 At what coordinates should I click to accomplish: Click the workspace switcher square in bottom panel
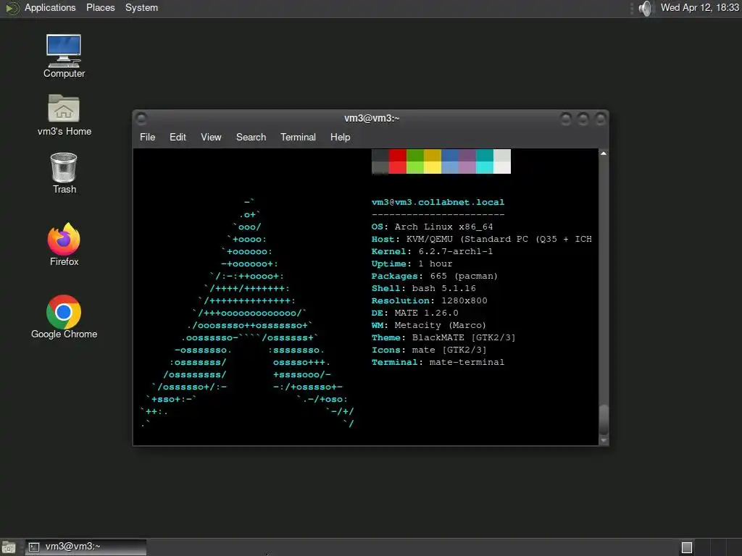(687, 547)
